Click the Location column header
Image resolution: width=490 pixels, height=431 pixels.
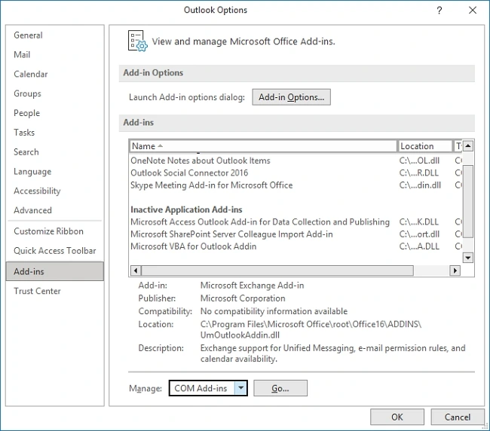coord(424,146)
